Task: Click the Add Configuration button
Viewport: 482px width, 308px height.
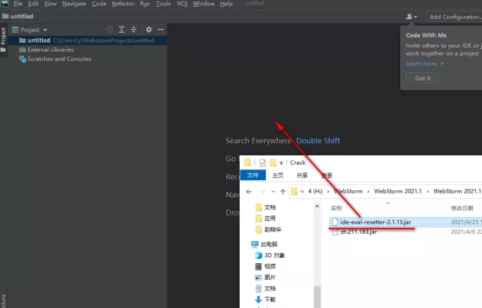Action: (x=455, y=17)
